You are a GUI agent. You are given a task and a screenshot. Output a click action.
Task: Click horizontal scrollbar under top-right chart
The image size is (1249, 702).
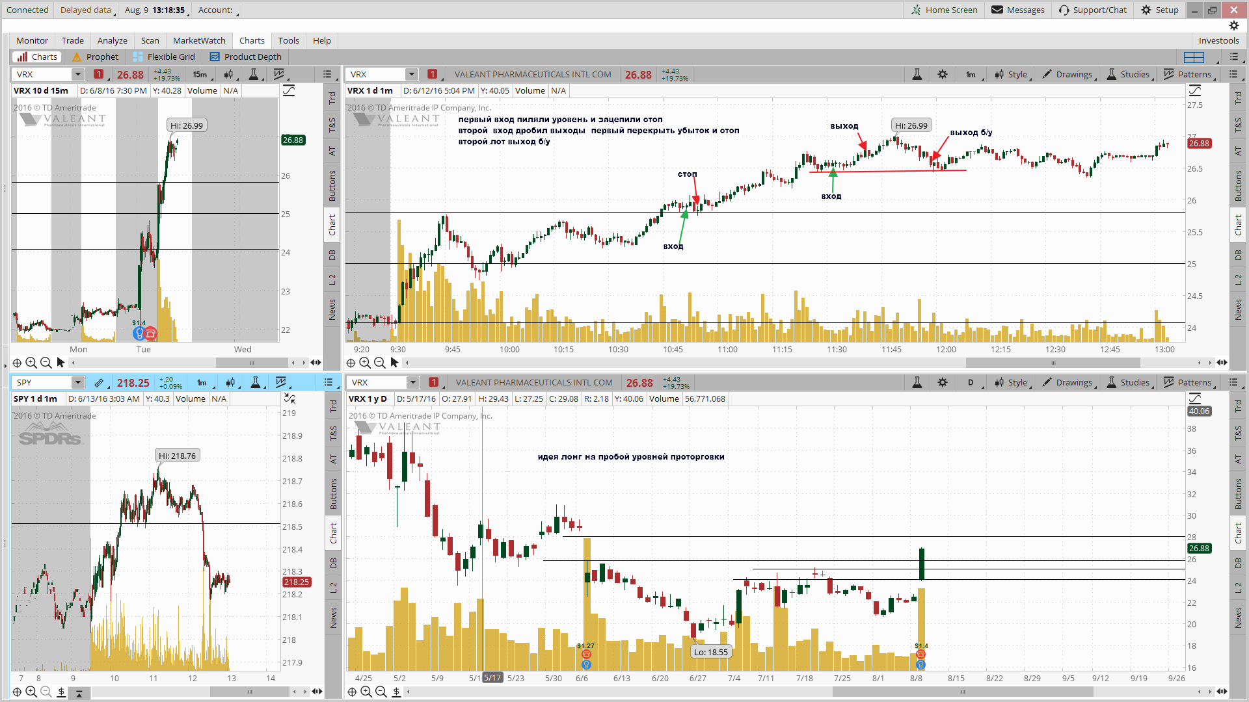pyautogui.click(x=1053, y=363)
